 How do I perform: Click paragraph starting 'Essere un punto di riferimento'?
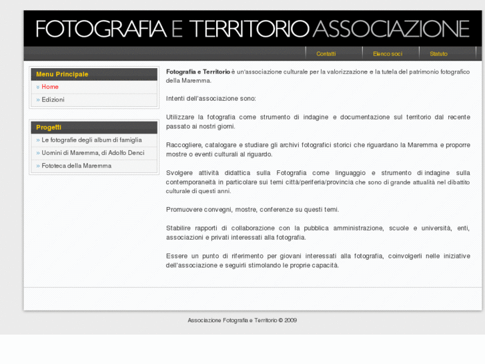[x=318, y=261]
